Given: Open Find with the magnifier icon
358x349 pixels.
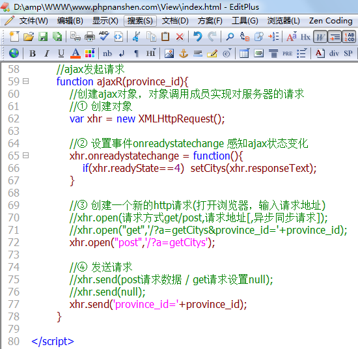Looking at the screenshot, I should 230,36.
